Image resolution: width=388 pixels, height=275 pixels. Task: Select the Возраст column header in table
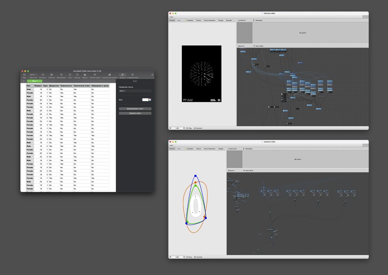click(38, 86)
